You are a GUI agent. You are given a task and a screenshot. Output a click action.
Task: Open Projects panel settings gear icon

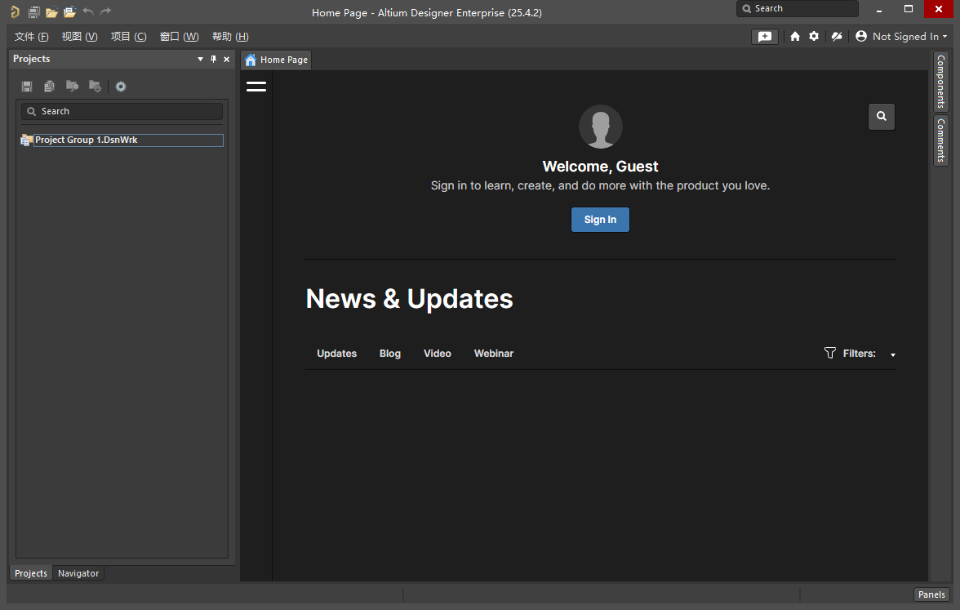(x=121, y=87)
